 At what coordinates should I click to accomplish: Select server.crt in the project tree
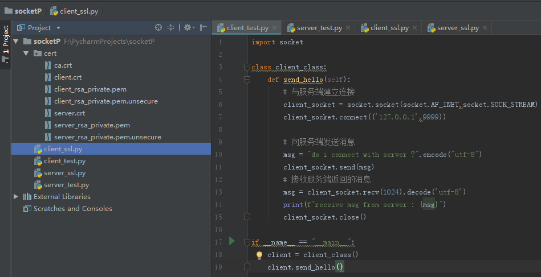coord(70,113)
